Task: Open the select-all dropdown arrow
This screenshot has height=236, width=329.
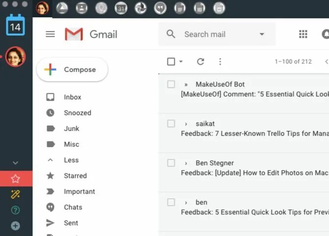Action: [181, 61]
